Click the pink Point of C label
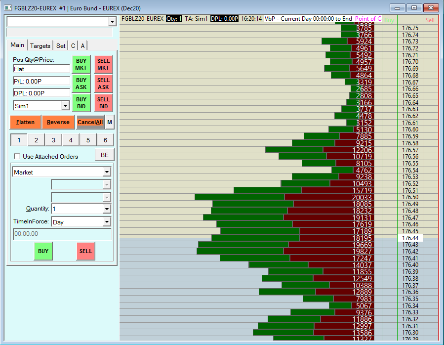Viewport: 444px width, 345px height. click(x=368, y=19)
